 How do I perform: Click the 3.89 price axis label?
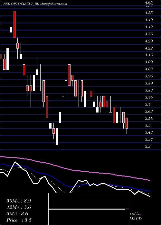tap(149, 83)
